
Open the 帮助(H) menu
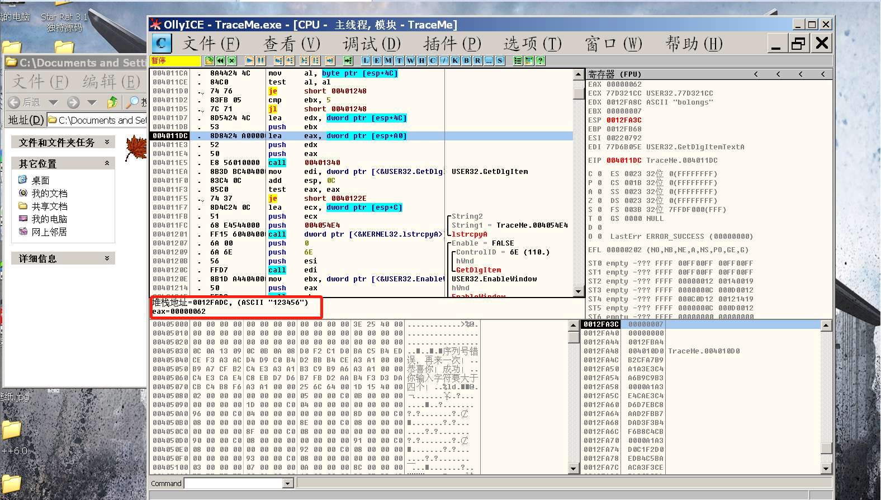point(694,43)
